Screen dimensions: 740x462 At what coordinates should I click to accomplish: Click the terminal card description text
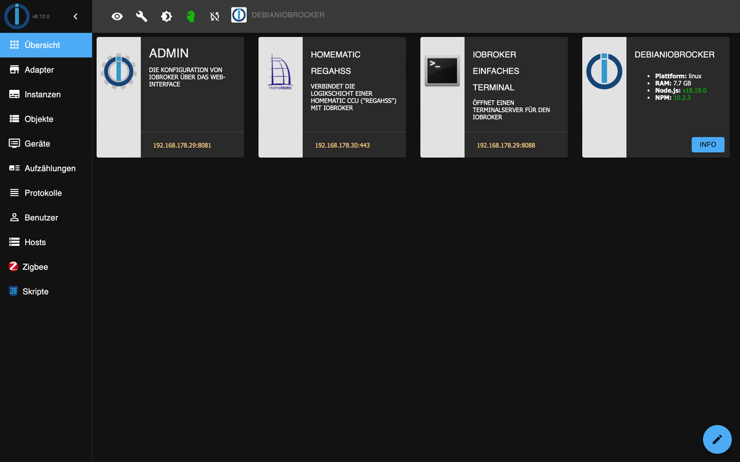(x=511, y=110)
